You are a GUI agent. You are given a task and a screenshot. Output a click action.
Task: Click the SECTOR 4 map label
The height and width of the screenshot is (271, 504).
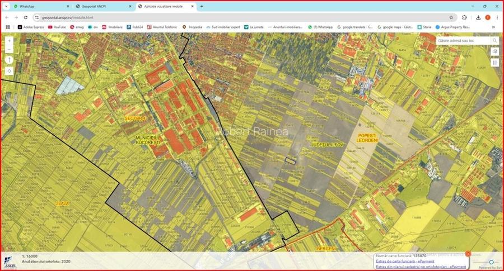pyautogui.click(x=135, y=118)
